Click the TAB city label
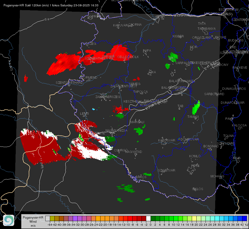Screen dimensions: 249x229 180,106
